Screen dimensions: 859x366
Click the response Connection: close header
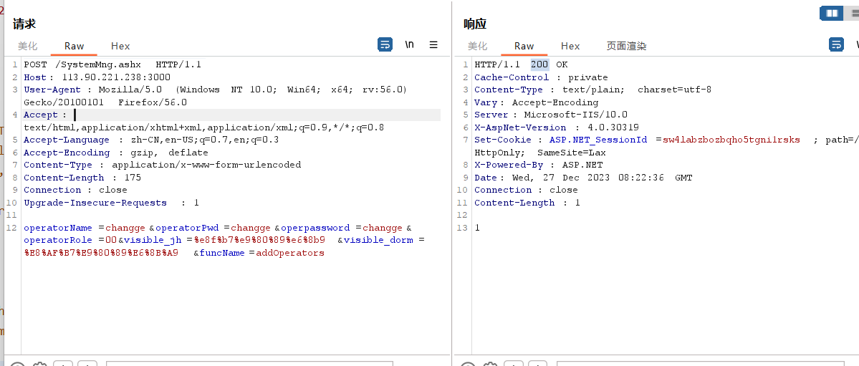526,190
